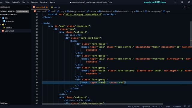Open the Ver menu
This screenshot has width=192, height=108.
point(24,2)
